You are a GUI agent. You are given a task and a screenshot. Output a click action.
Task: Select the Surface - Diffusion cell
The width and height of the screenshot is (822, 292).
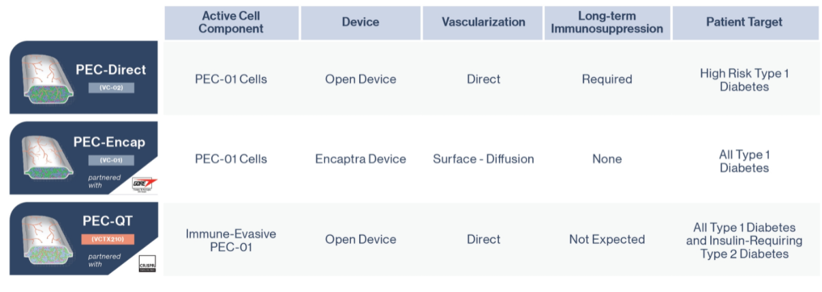click(483, 159)
